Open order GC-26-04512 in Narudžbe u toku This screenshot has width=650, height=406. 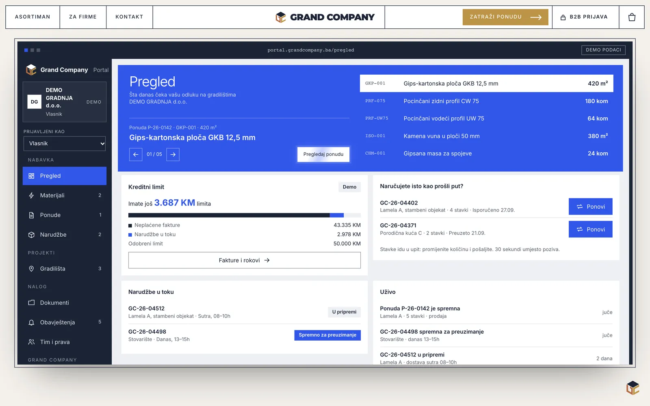pyautogui.click(x=245, y=312)
